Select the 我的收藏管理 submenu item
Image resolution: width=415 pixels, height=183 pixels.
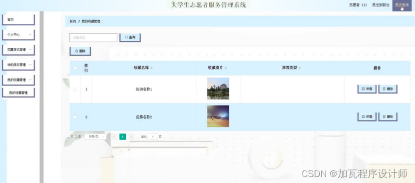click(18, 93)
